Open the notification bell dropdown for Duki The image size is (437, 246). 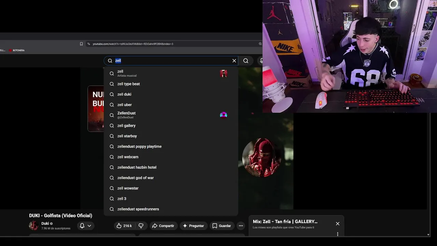click(85, 226)
